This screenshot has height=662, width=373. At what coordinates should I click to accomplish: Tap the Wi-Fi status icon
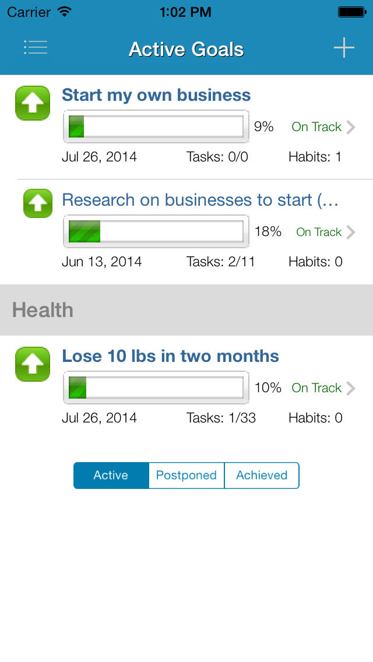pyautogui.click(x=65, y=11)
